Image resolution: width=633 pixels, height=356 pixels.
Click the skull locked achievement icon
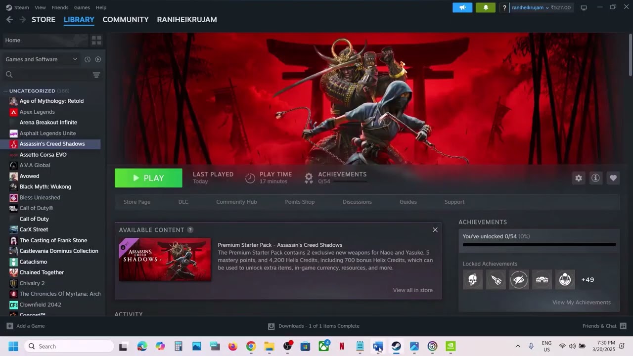(472, 280)
